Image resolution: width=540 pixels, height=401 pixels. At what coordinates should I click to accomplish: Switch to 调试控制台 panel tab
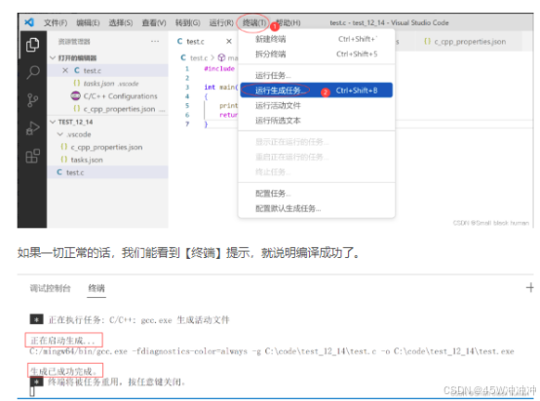(51, 288)
